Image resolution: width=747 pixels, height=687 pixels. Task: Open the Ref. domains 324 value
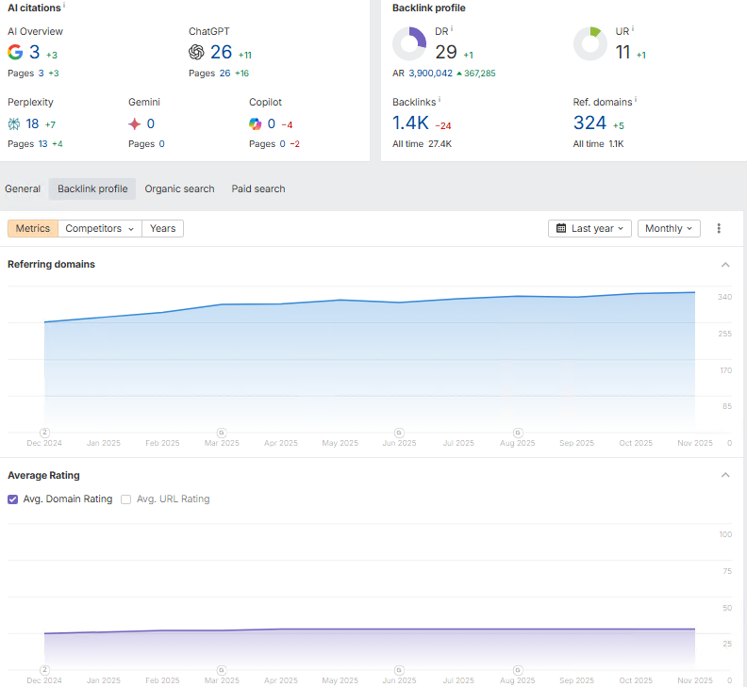coord(589,123)
